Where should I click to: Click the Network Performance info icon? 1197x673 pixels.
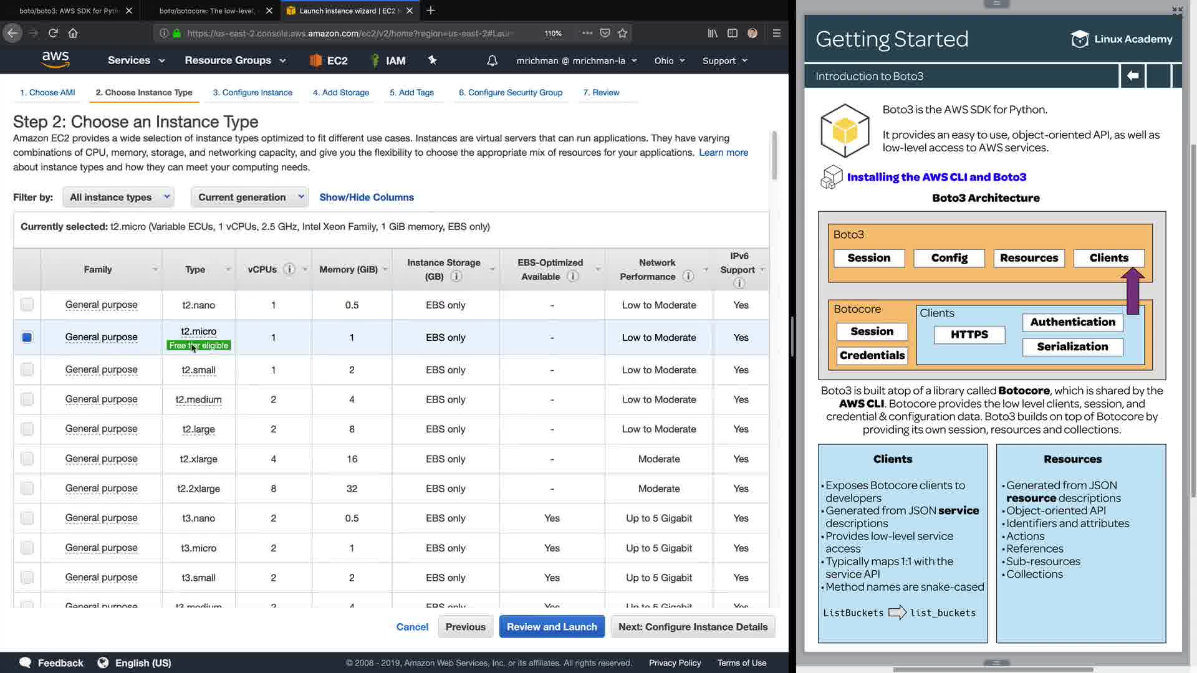click(688, 276)
